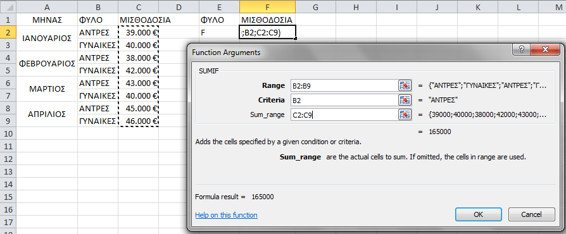This screenshot has height=234, width=566.
Task: Click the Criteria input field containing B2
Action: (344, 100)
